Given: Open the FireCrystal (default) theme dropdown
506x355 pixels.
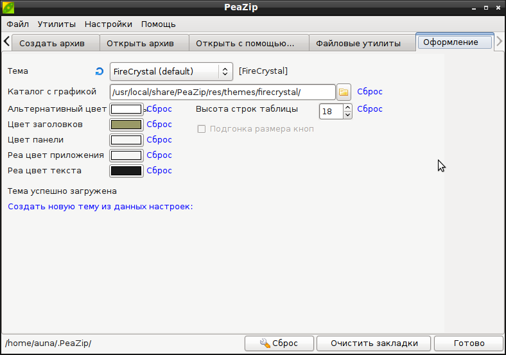Looking at the screenshot, I should pos(171,71).
